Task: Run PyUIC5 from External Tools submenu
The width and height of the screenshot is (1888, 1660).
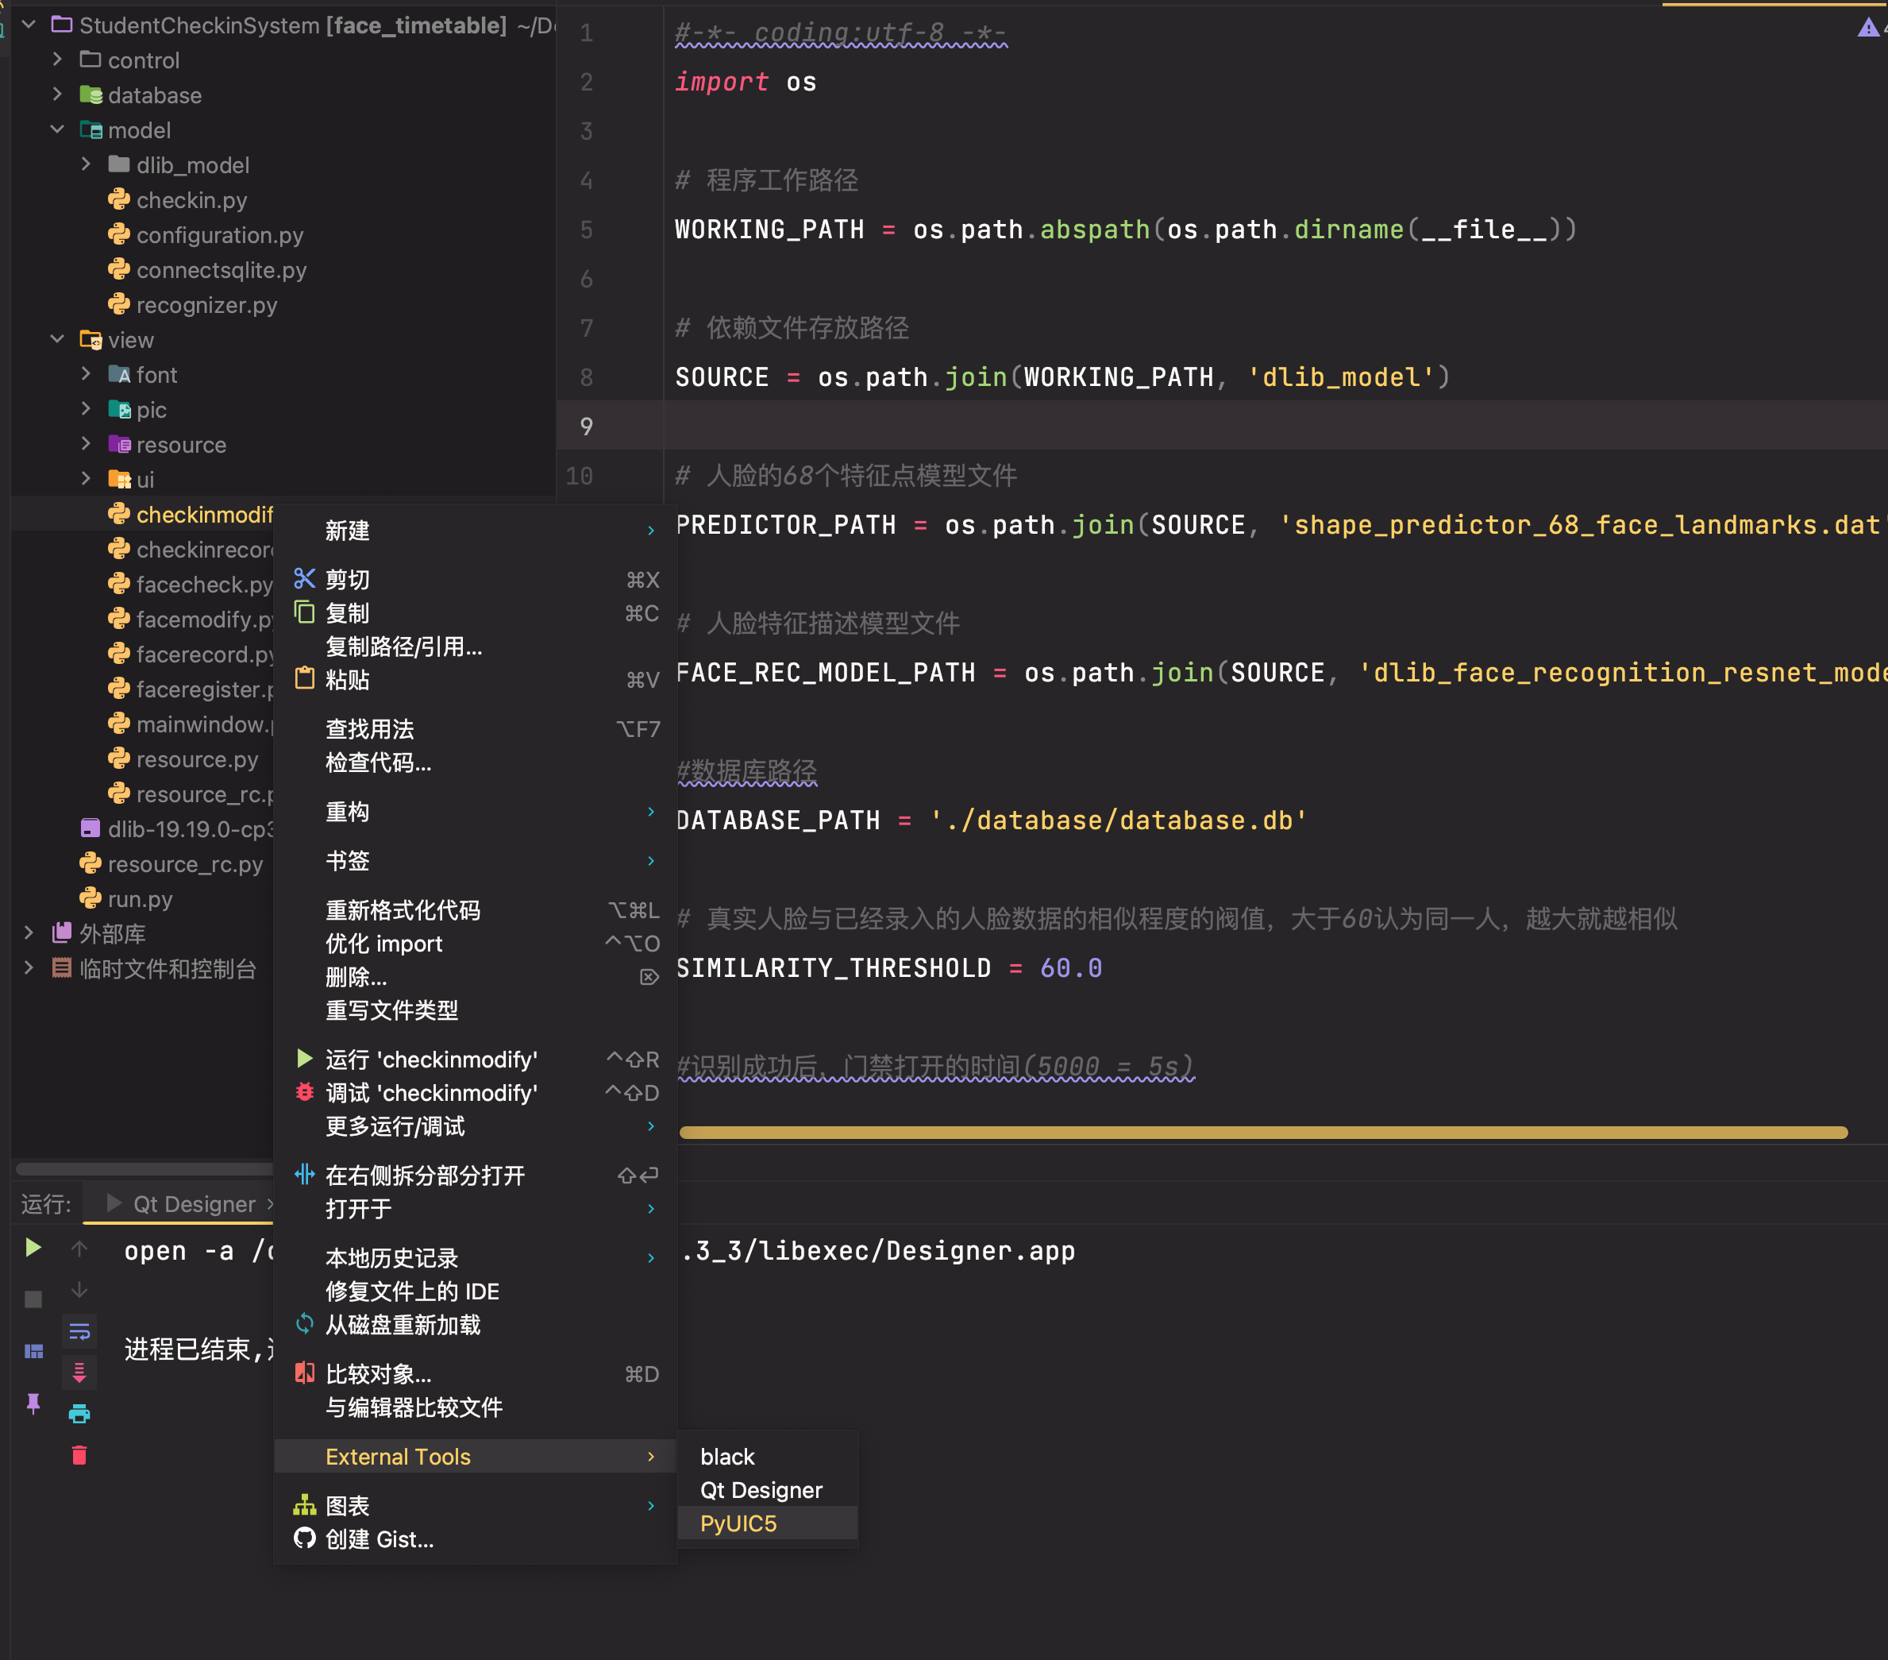Action: (768, 1523)
